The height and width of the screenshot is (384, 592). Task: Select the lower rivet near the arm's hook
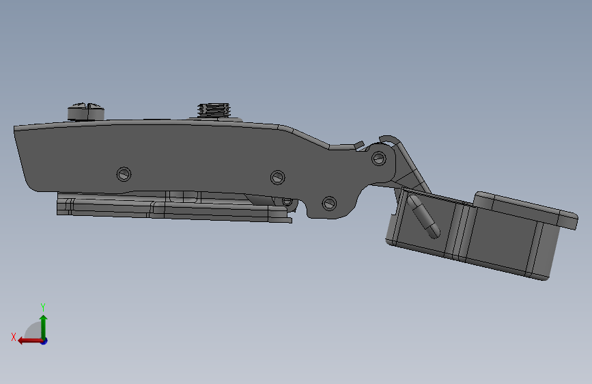click(x=329, y=204)
